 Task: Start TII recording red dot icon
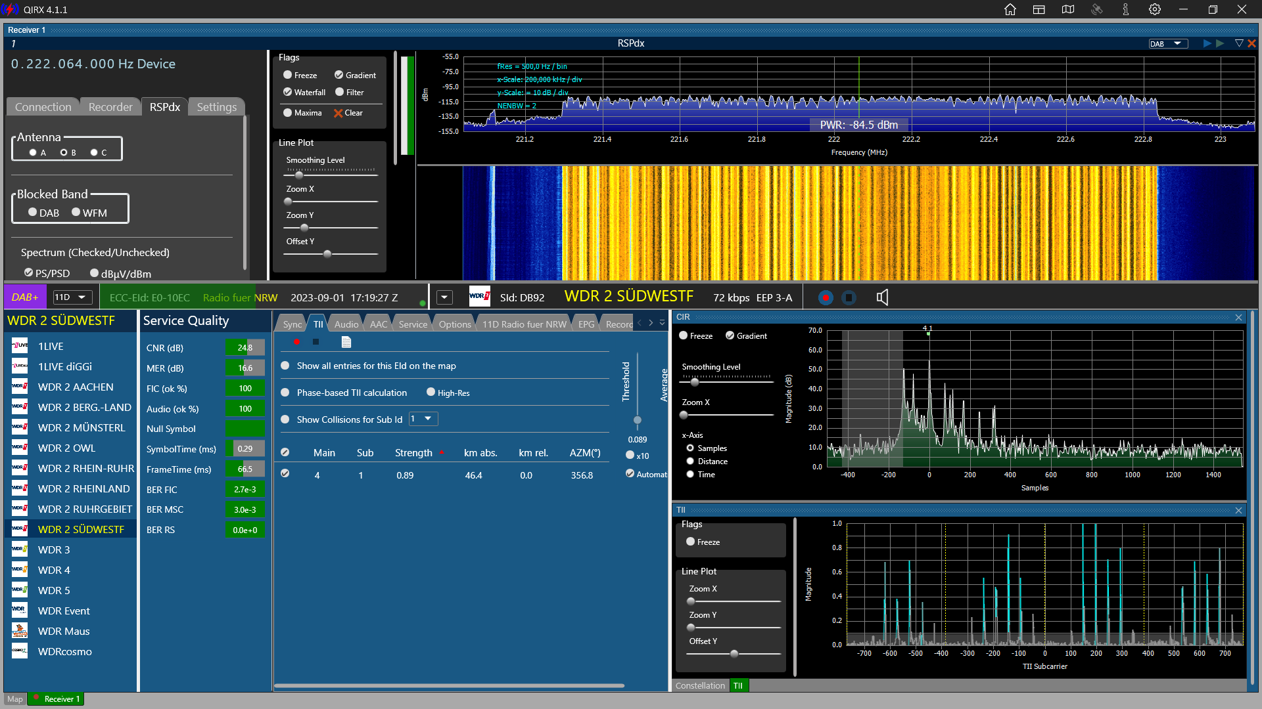point(297,342)
